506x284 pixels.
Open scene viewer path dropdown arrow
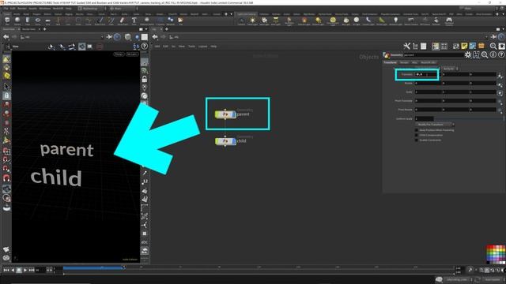[102, 37]
